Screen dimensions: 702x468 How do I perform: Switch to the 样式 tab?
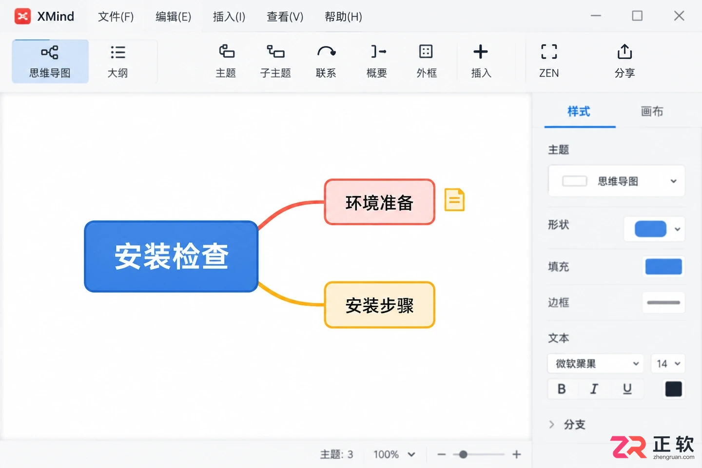tap(579, 112)
